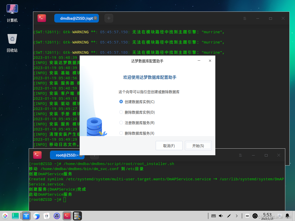The width and height of the screenshot is (295, 221).
Task: Launch the DM database tool from the taskbar
Action: click(77, 216)
